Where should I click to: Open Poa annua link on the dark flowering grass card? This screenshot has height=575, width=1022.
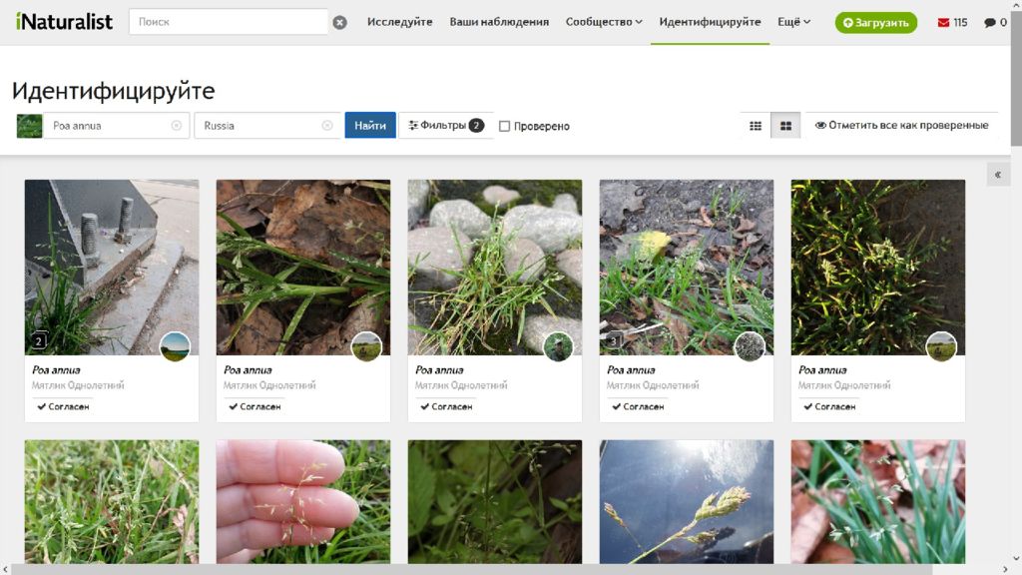822,369
